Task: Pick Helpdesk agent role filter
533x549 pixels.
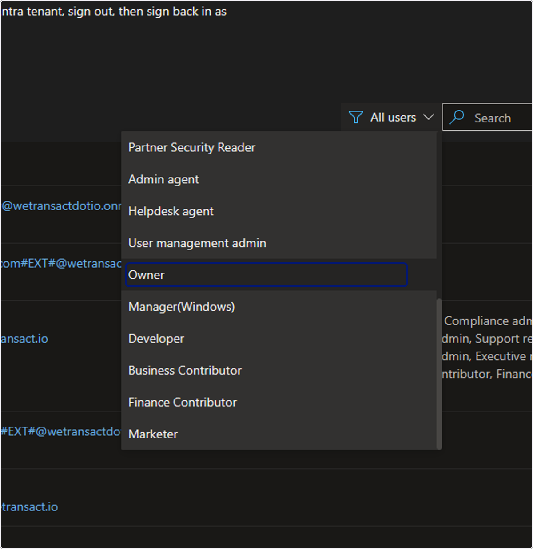Action: click(x=279, y=211)
